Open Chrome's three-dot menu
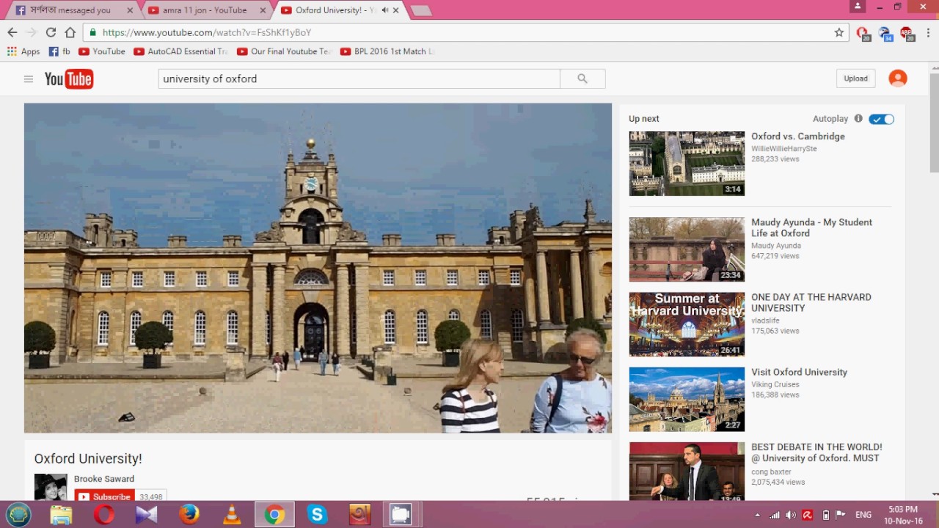The image size is (939, 528). 928,32
